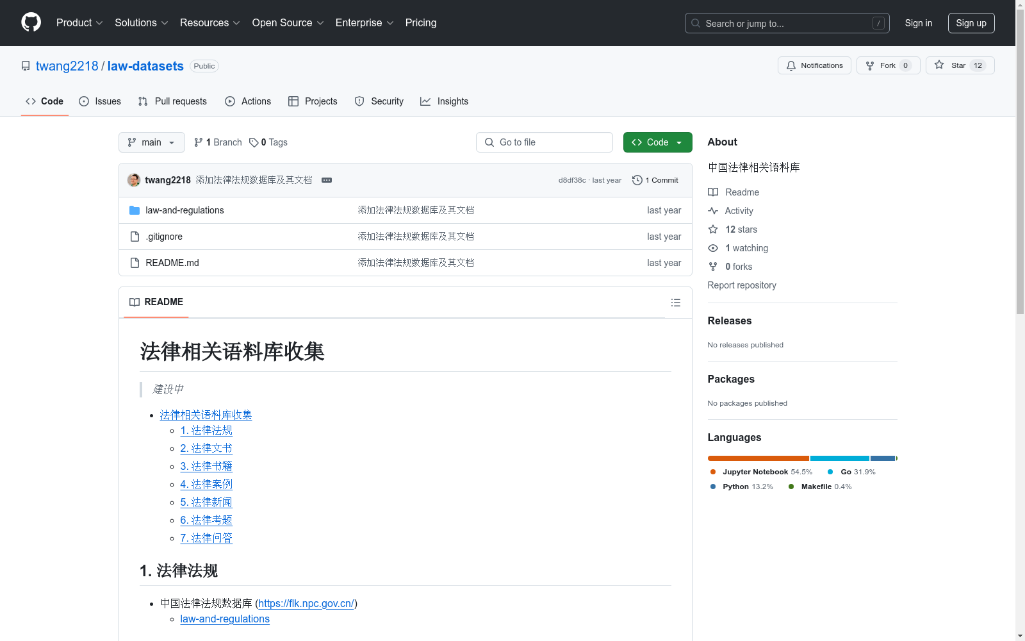Click the watching eye icon
The image size is (1025, 641).
click(x=713, y=248)
